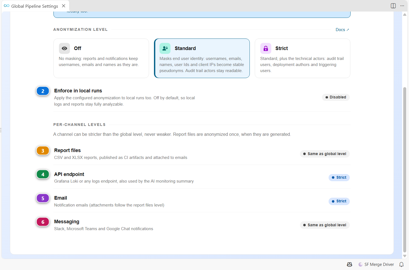Change API endpoint Strict level badge
Screen dimensions: 409x270
coord(339,178)
